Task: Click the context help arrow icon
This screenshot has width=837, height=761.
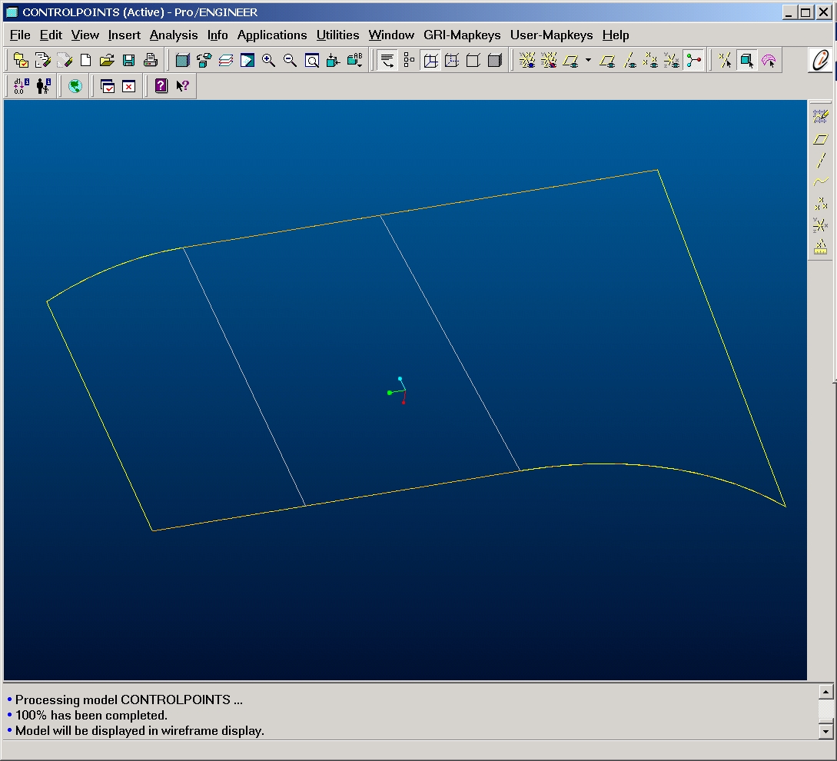Action: [x=183, y=86]
